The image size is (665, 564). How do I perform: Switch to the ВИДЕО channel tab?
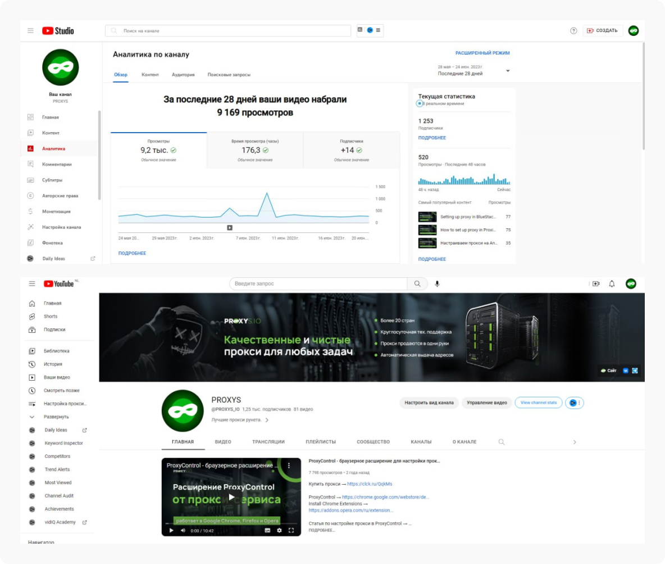coord(223,442)
